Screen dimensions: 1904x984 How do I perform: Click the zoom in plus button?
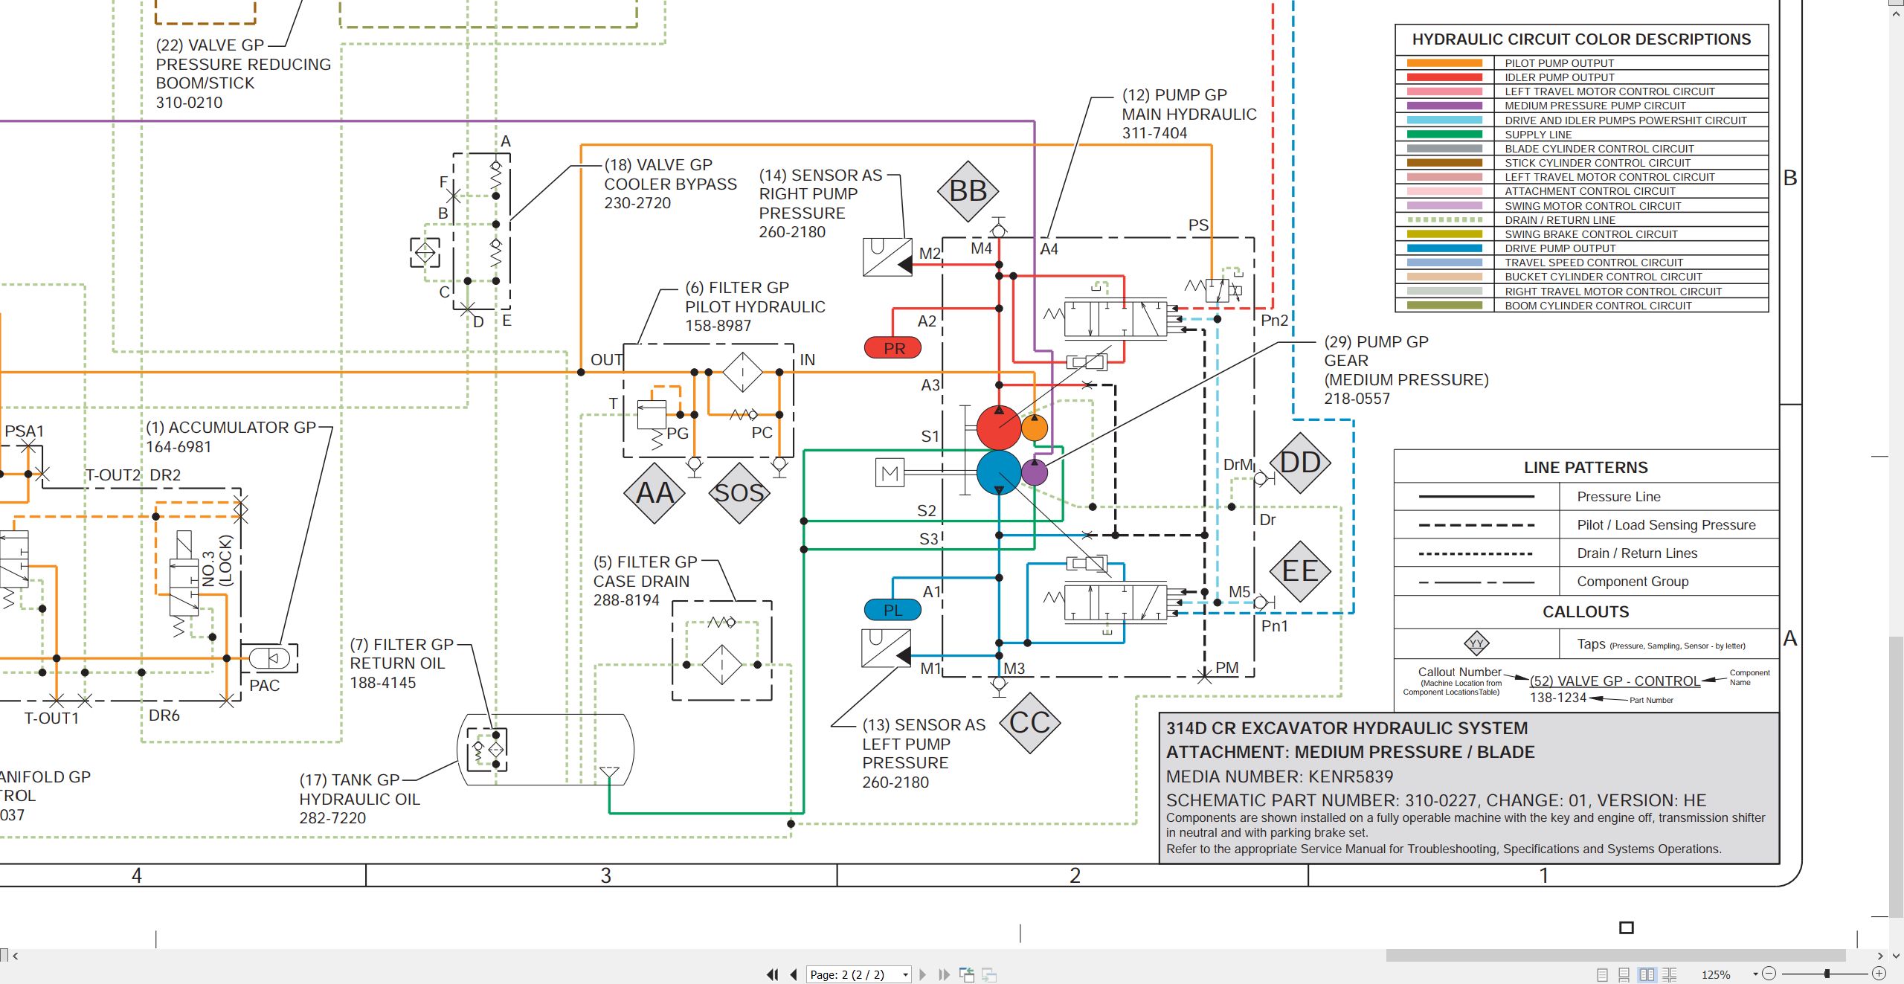click(x=1879, y=974)
